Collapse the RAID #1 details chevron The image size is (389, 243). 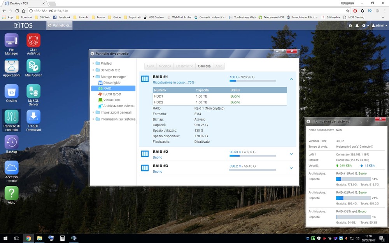291,79
